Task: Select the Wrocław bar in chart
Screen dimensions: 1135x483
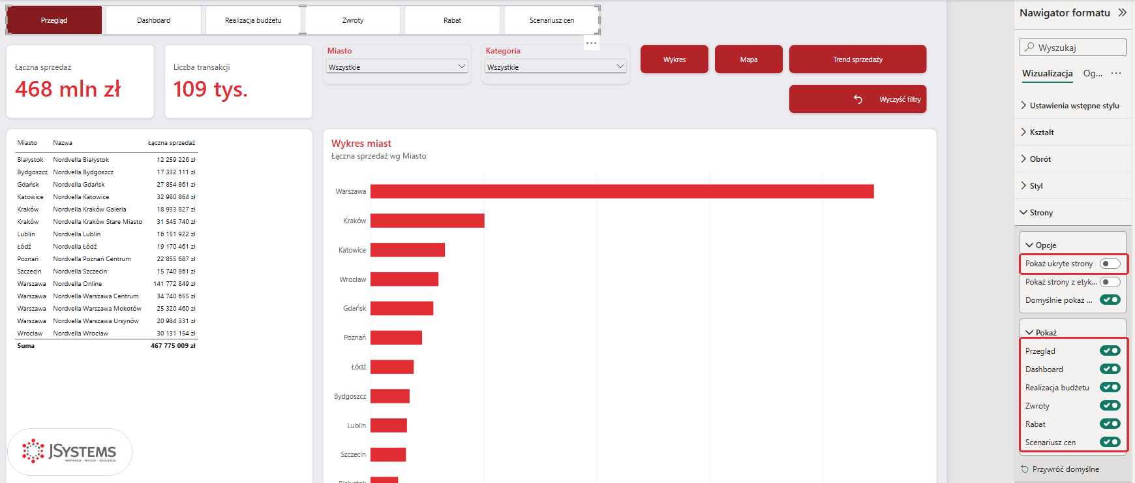Action: tap(404, 279)
